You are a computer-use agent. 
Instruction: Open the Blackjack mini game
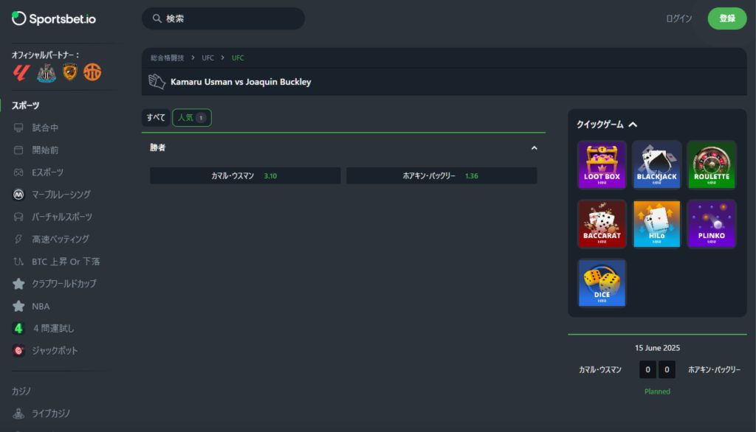pos(656,164)
